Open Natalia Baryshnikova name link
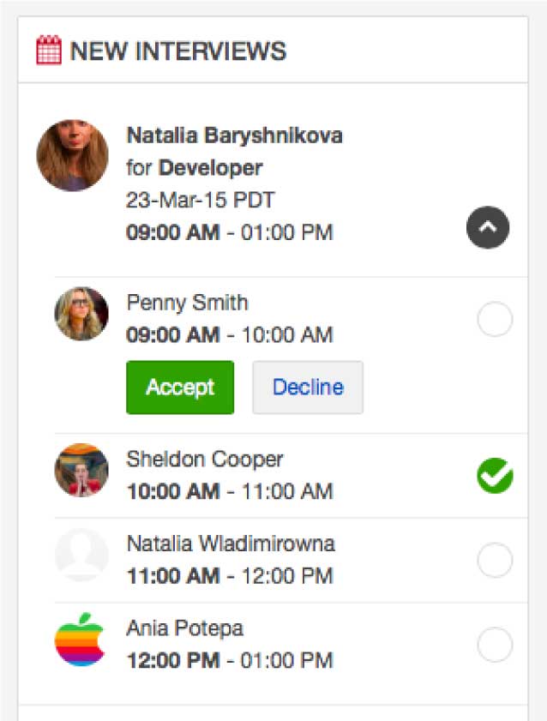Image resolution: width=547 pixels, height=721 pixels. tap(234, 135)
